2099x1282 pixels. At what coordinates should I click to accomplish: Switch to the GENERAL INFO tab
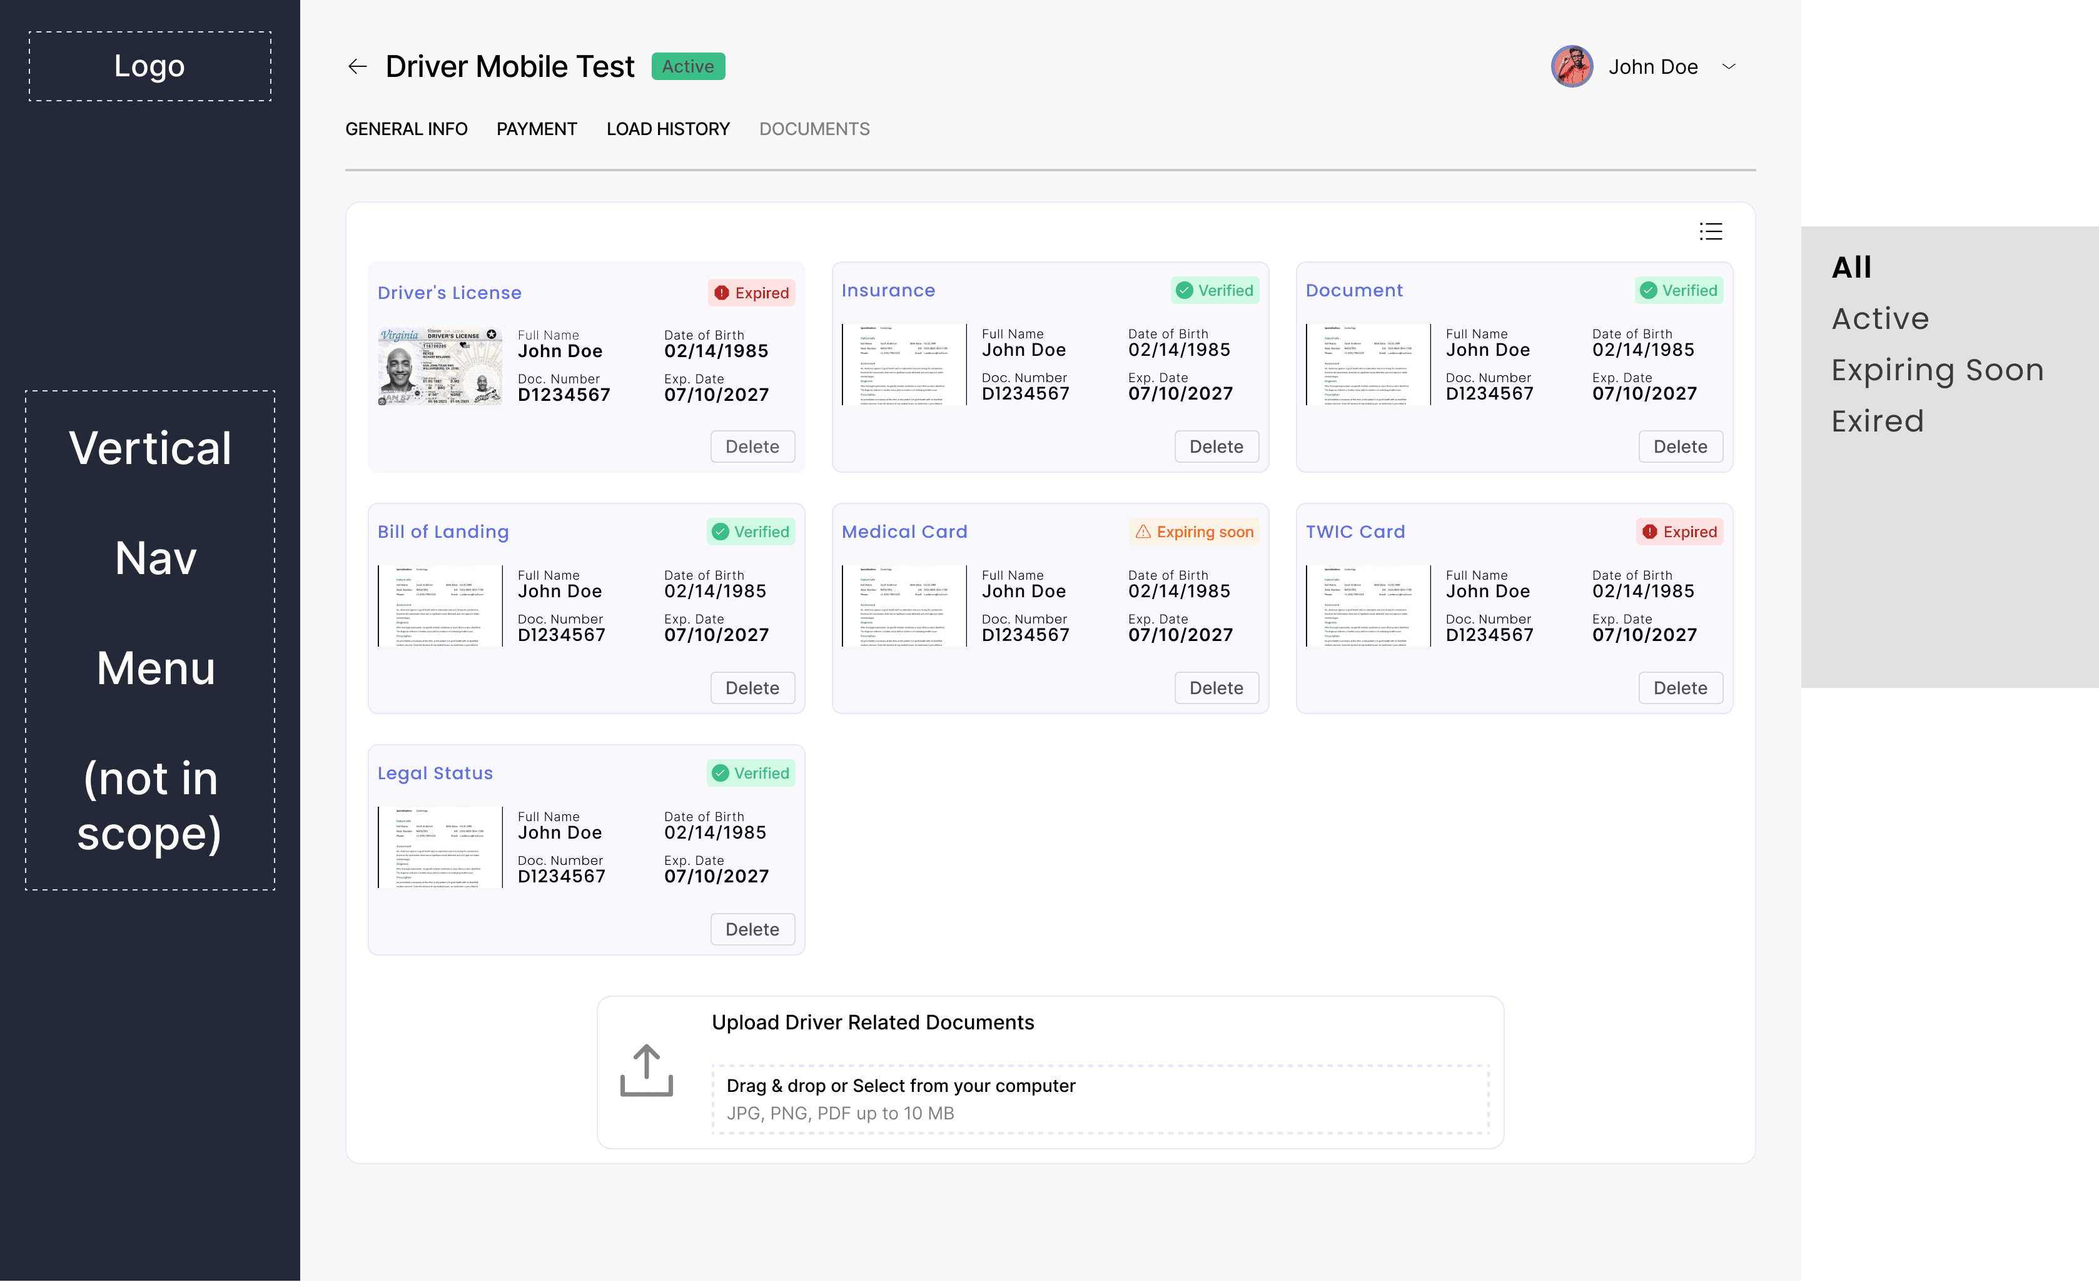point(407,129)
